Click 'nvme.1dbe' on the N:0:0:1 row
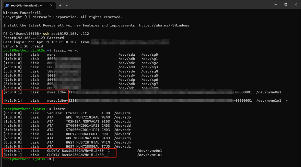Screen dimensions: 301x167 (57, 92)
